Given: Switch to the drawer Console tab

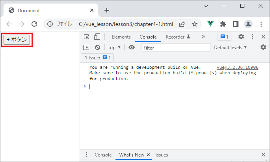Looking at the screenshot, I should click(103, 155).
